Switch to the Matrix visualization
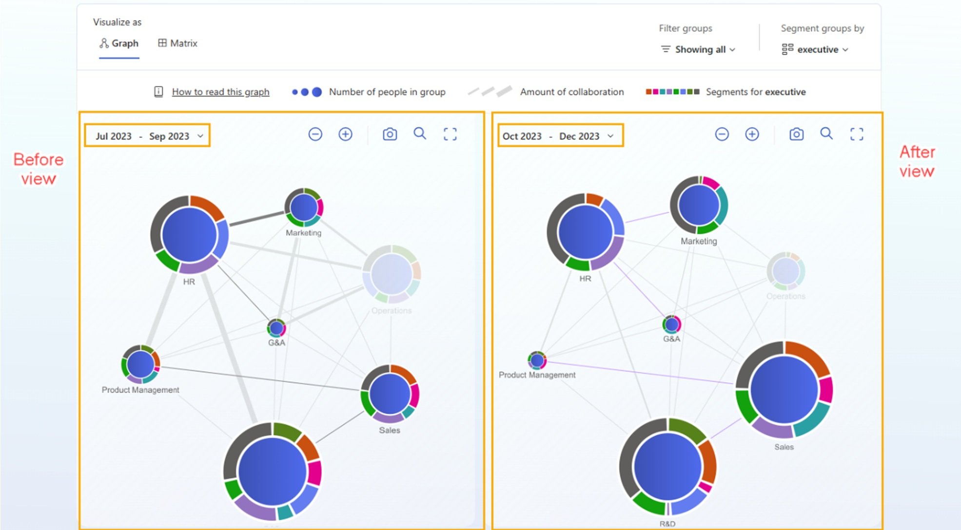Screen dimensions: 961x530 coord(177,43)
